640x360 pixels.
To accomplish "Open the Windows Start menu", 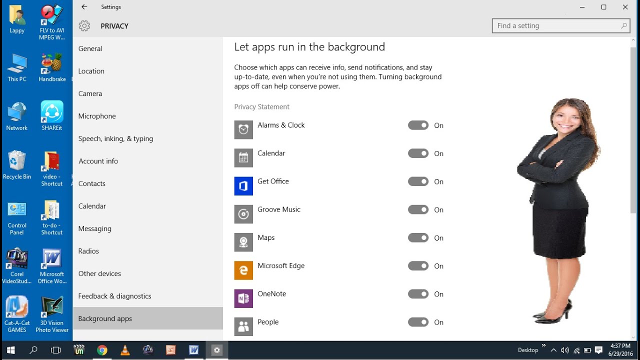I will [x=11, y=350].
